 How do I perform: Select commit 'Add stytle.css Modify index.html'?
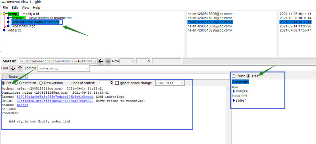point(35,22)
